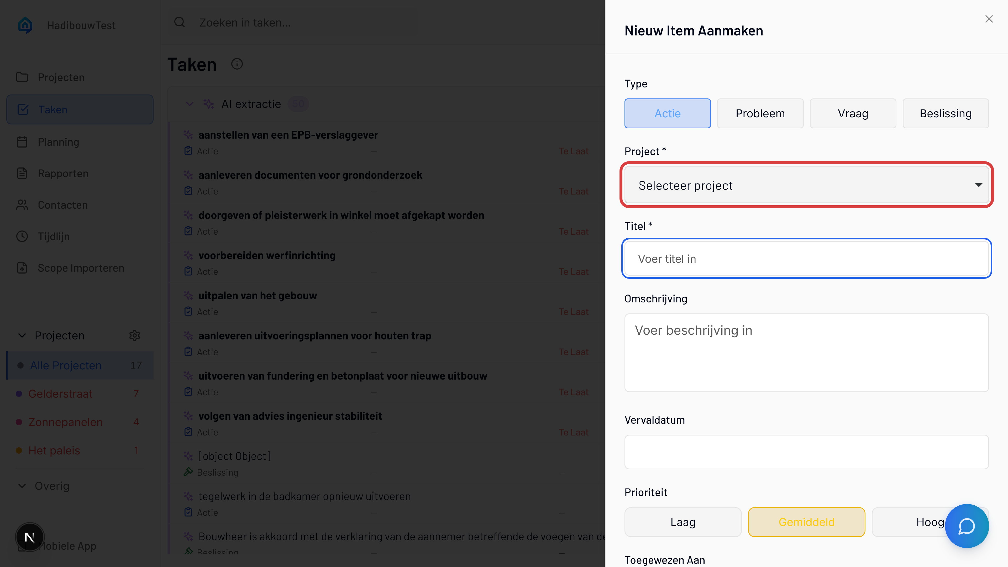Image resolution: width=1008 pixels, height=567 pixels.
Task: Click the chat support bubble icon
Action: 966,526
